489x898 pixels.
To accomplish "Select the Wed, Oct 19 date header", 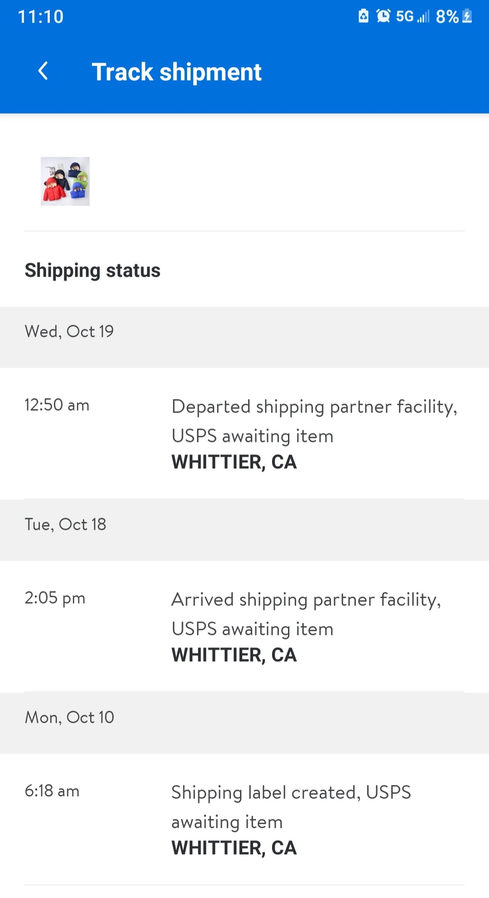I will [x=69, y=331].
